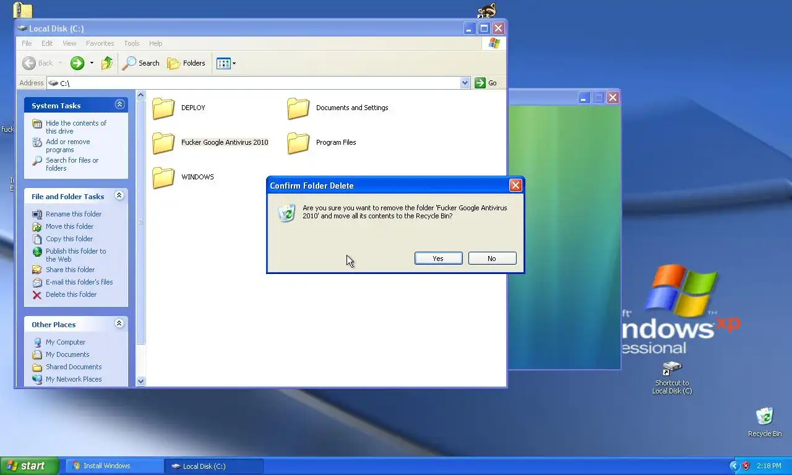The width and height of the screenshot is (792, 475).
Task: Click Add or remove programs link
Action: pyautogui.click(x=67, y=145)
